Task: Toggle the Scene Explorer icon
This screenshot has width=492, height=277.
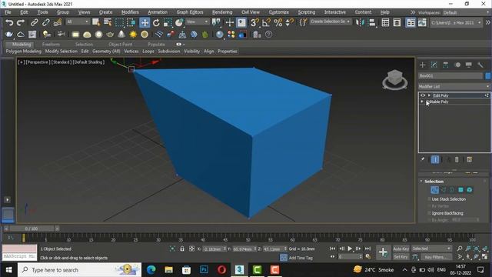Action: point(385,22)
